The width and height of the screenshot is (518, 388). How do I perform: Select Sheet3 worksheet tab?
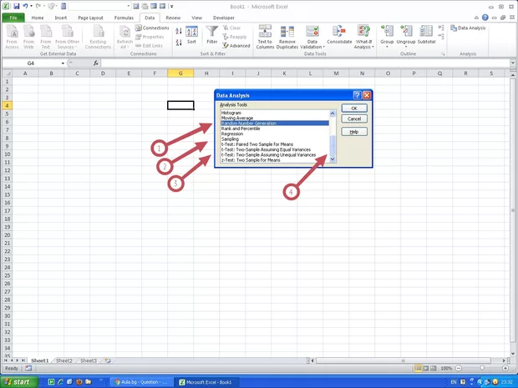coord(89,360)
